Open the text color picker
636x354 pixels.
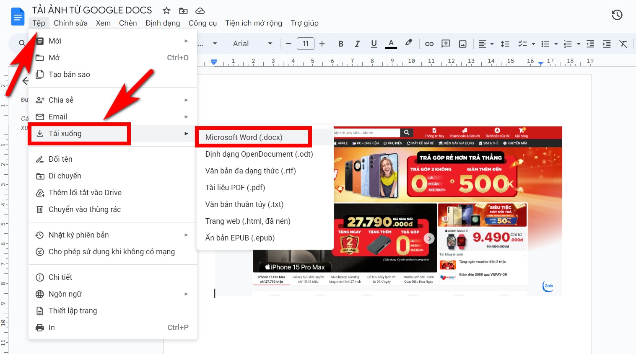tap(391, 43)
